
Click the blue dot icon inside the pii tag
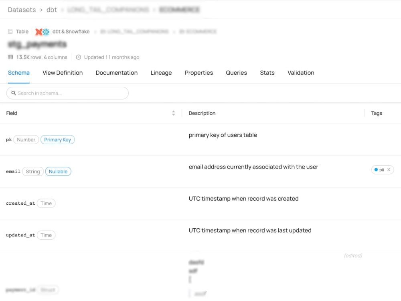[376, 170]
